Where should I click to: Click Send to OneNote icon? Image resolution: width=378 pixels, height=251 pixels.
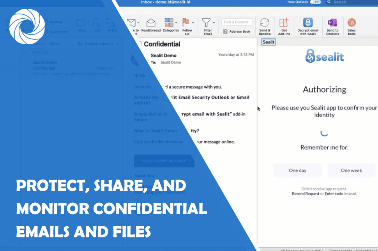click(x=332, y=23)
